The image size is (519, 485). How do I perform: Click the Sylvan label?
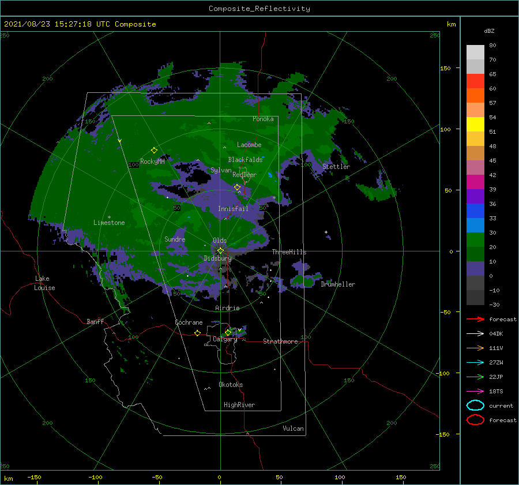[221, 170]
